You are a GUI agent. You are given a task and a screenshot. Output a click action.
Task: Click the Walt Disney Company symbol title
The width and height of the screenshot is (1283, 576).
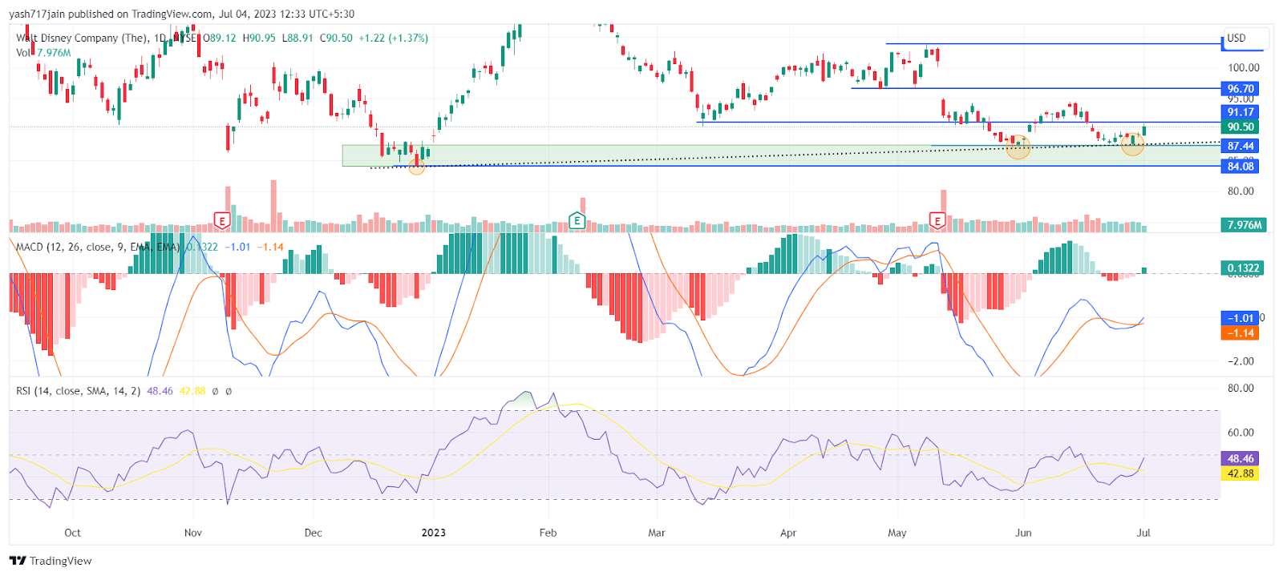click(x=82, y=38)
